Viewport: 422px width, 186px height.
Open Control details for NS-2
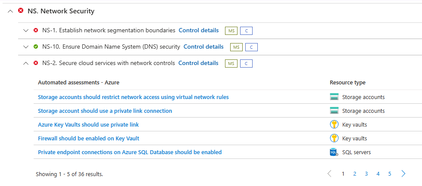point(198,63)
